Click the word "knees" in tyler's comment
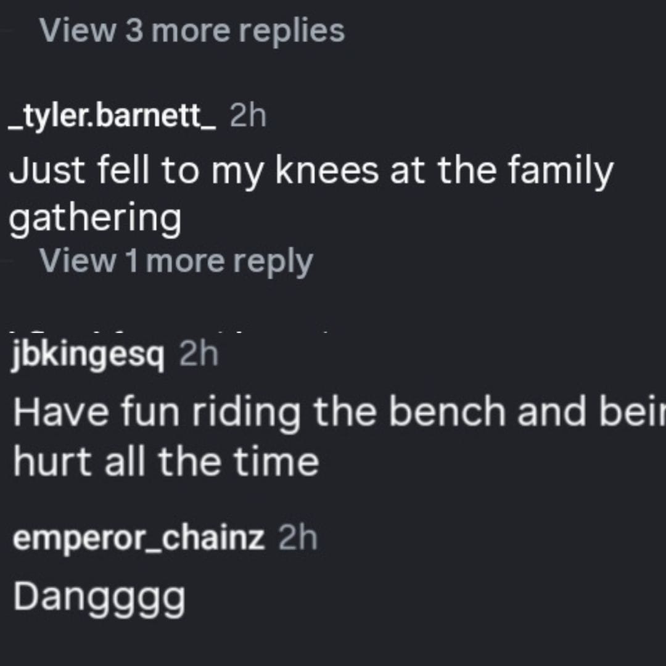The width and height of the screenshot is (666, 666). 326,172
